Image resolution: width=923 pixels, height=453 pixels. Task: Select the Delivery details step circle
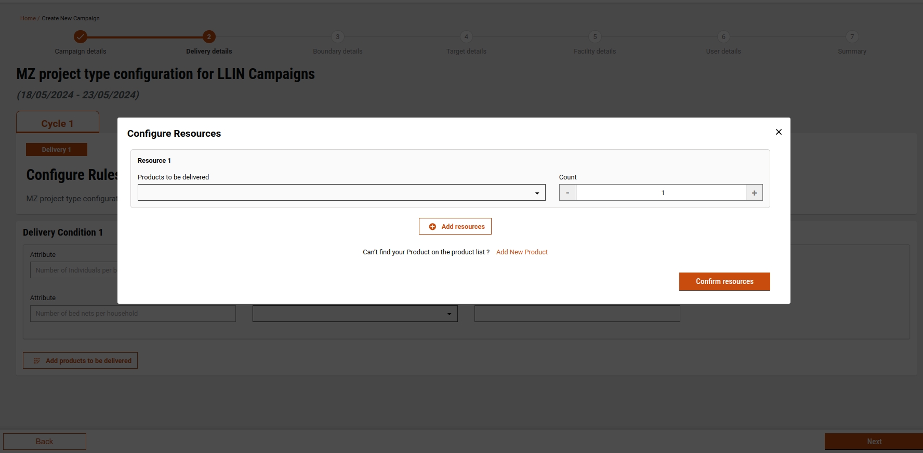(x=209, y=37)
